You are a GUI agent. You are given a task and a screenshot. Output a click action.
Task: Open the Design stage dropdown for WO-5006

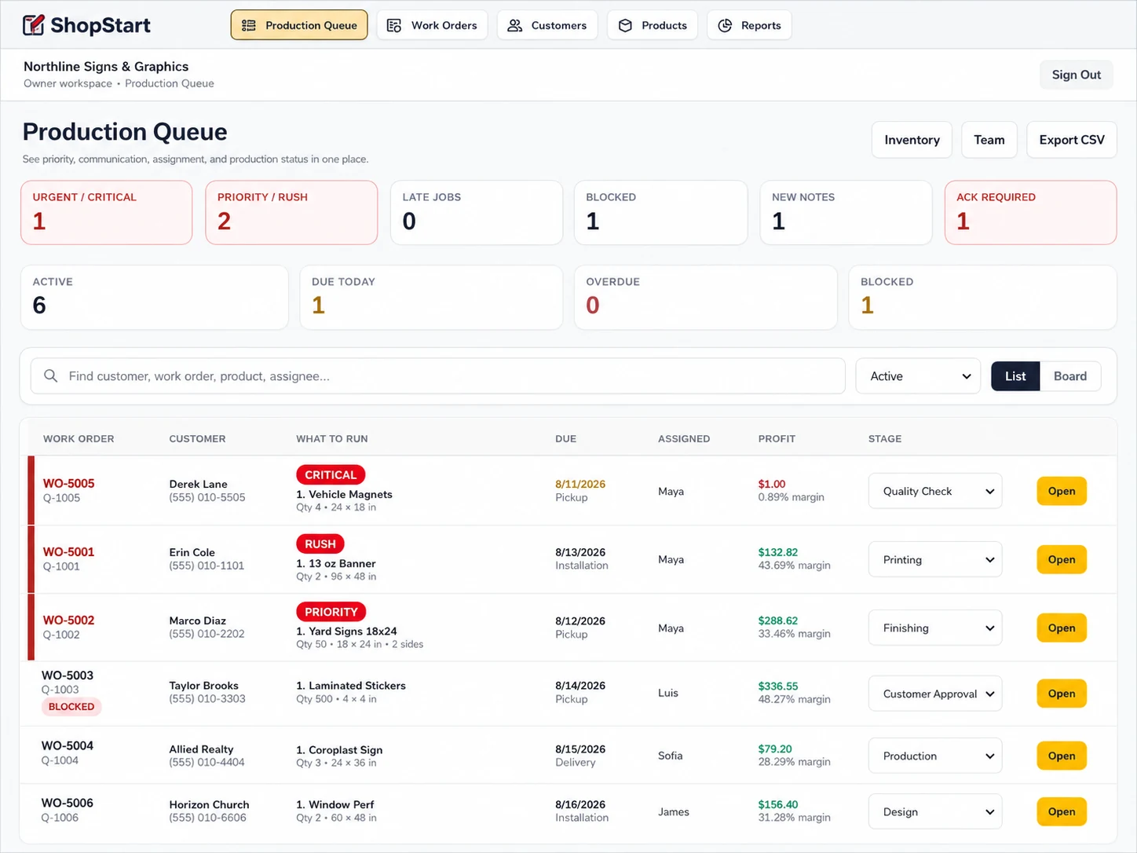(935, 811)
